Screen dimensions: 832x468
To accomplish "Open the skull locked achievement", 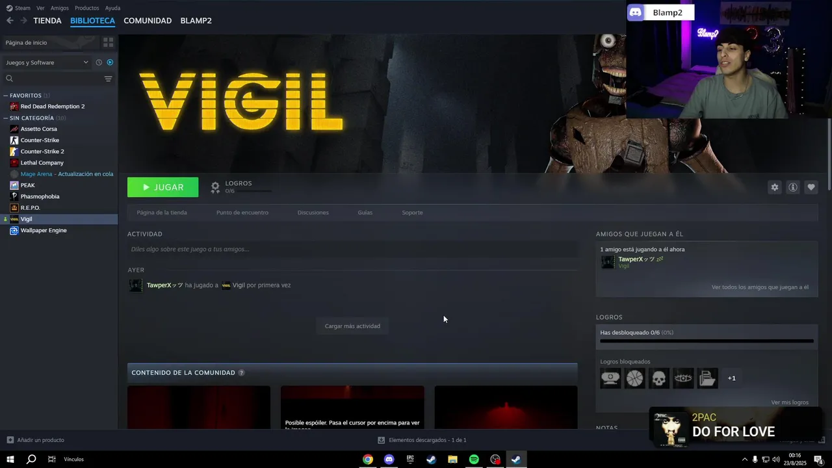I will pyautogui.click(x=658, y=378).
